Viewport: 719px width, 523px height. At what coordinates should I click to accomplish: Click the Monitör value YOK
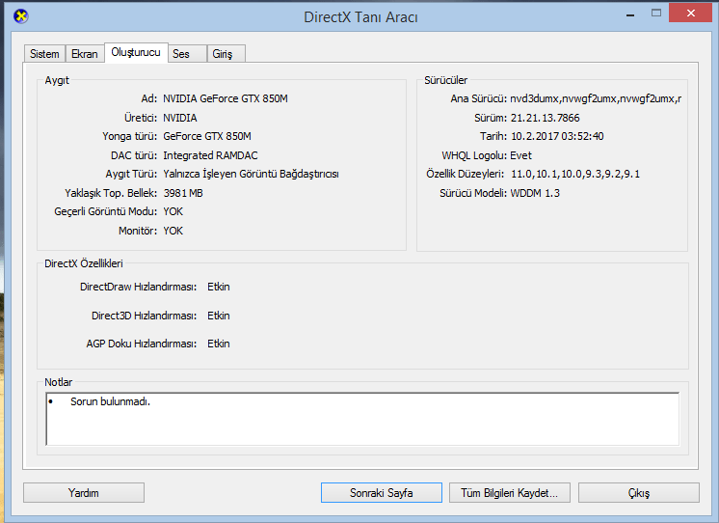pyautogui.click(x=173, y=231)
